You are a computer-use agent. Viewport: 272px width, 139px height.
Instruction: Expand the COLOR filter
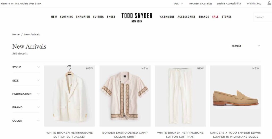(26, 121)
